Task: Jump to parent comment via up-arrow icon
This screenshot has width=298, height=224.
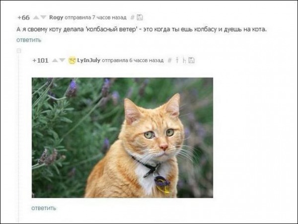Action: [177, 60]
